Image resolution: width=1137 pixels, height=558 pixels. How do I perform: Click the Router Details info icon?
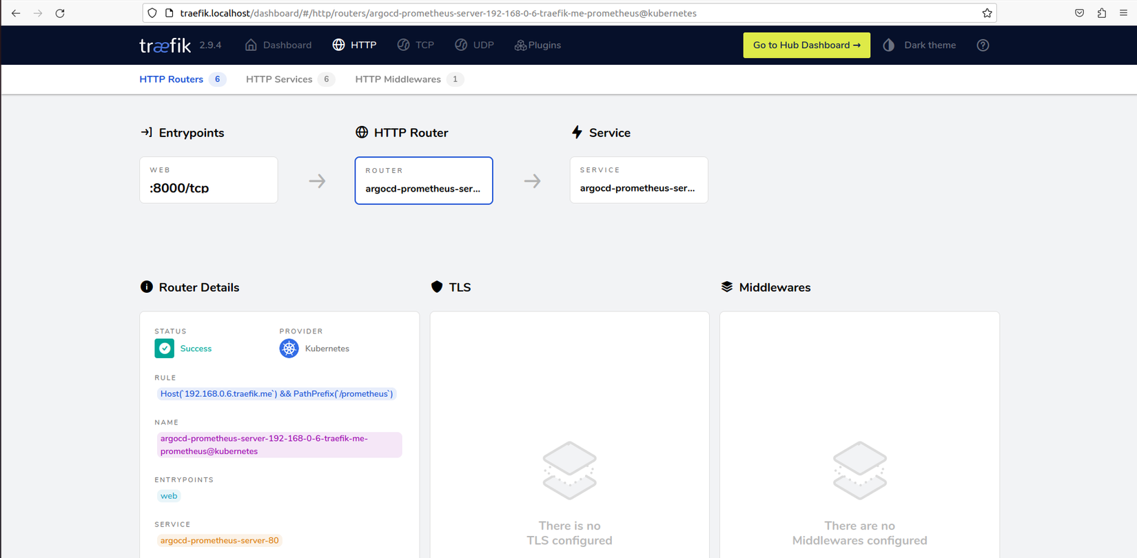pos(147,287)
